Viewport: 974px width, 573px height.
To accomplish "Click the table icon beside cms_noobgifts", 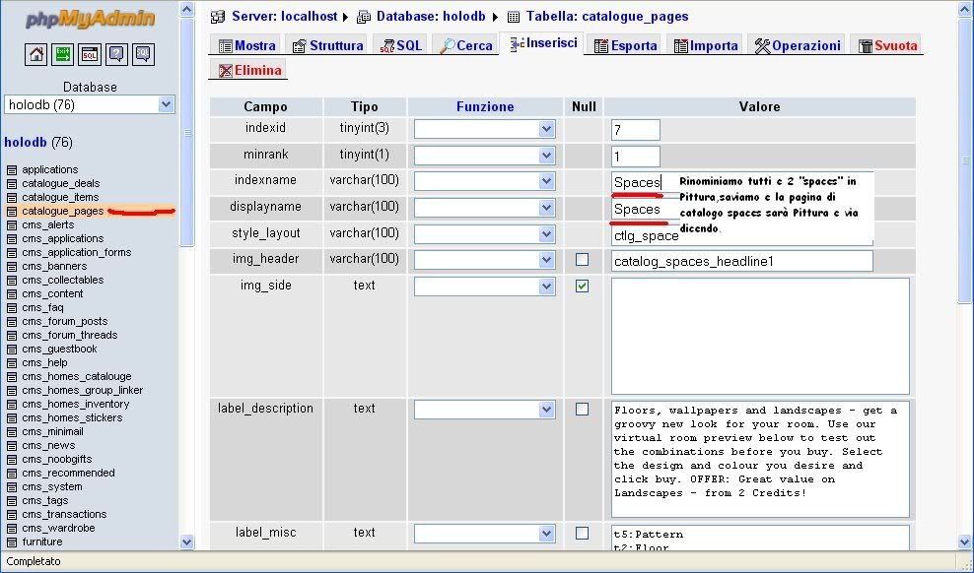I will [x=11, y=460].
